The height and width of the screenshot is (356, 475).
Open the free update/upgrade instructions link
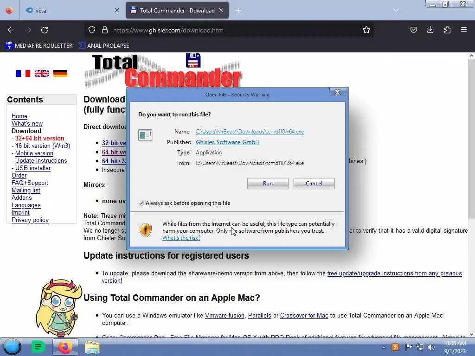pos(394,273)
